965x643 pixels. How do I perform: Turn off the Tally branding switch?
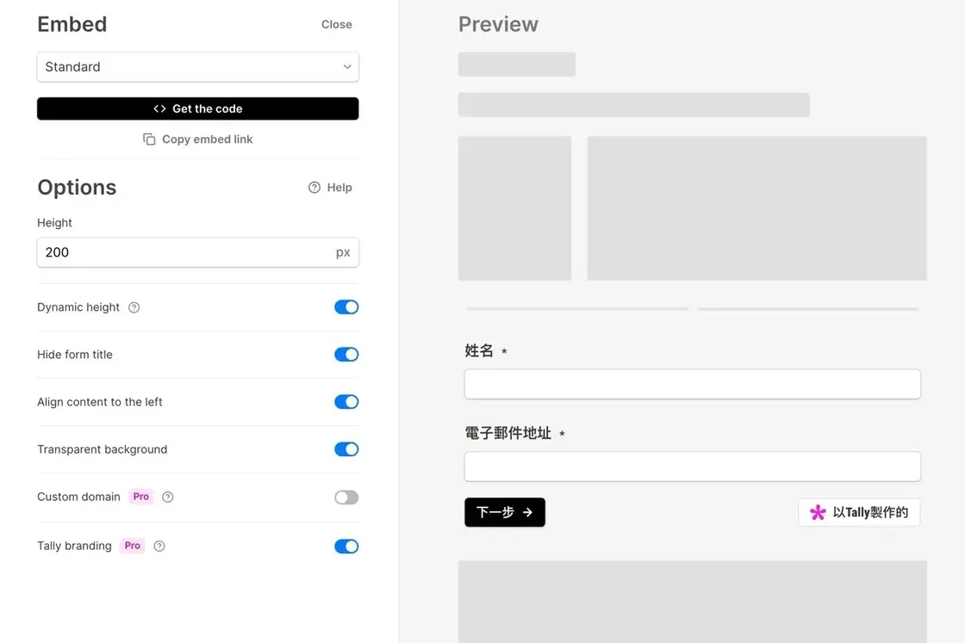[346, 547]
